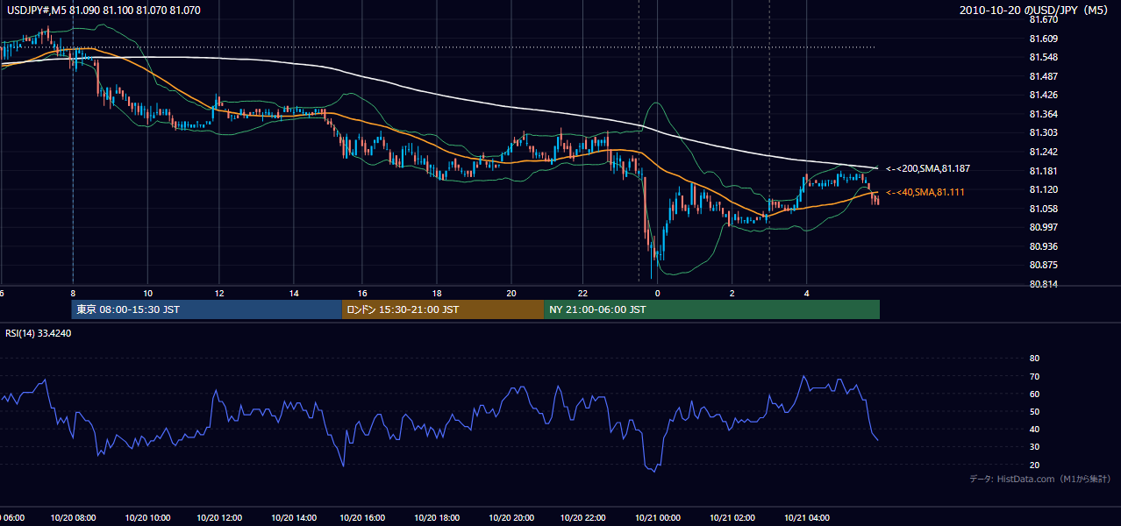The image size is (1121, 526).
Task: Click the '10/20 14:00' bottom date label
Action: [x=293, y=518]
